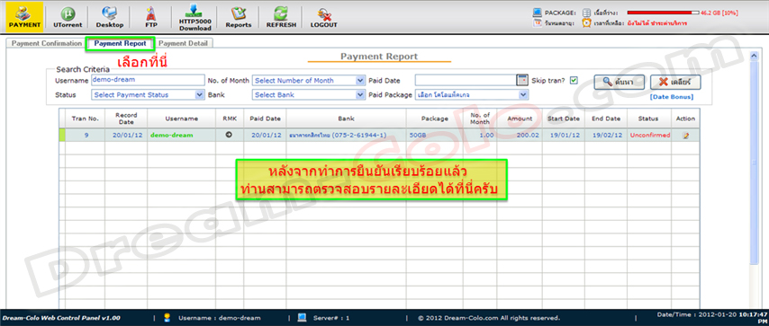The height and width of the screenshot is (326, 769).
Task: Click the REFRESH icon
Action: [x=281, y=17]
